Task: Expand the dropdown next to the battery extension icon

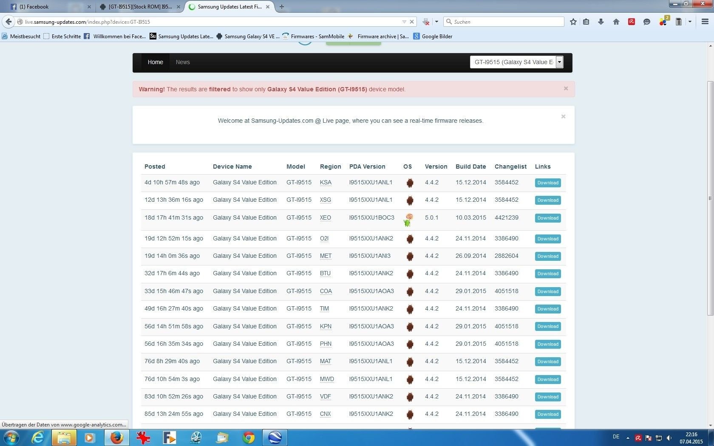Action: [690, 22]
